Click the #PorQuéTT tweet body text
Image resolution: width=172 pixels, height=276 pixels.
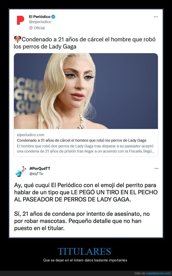click(86, 207)
